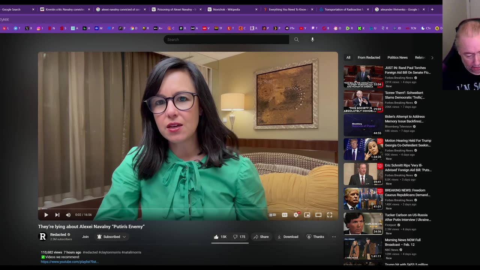Enable miniplayer mode

pyautogui.click(x=307, y=215)
